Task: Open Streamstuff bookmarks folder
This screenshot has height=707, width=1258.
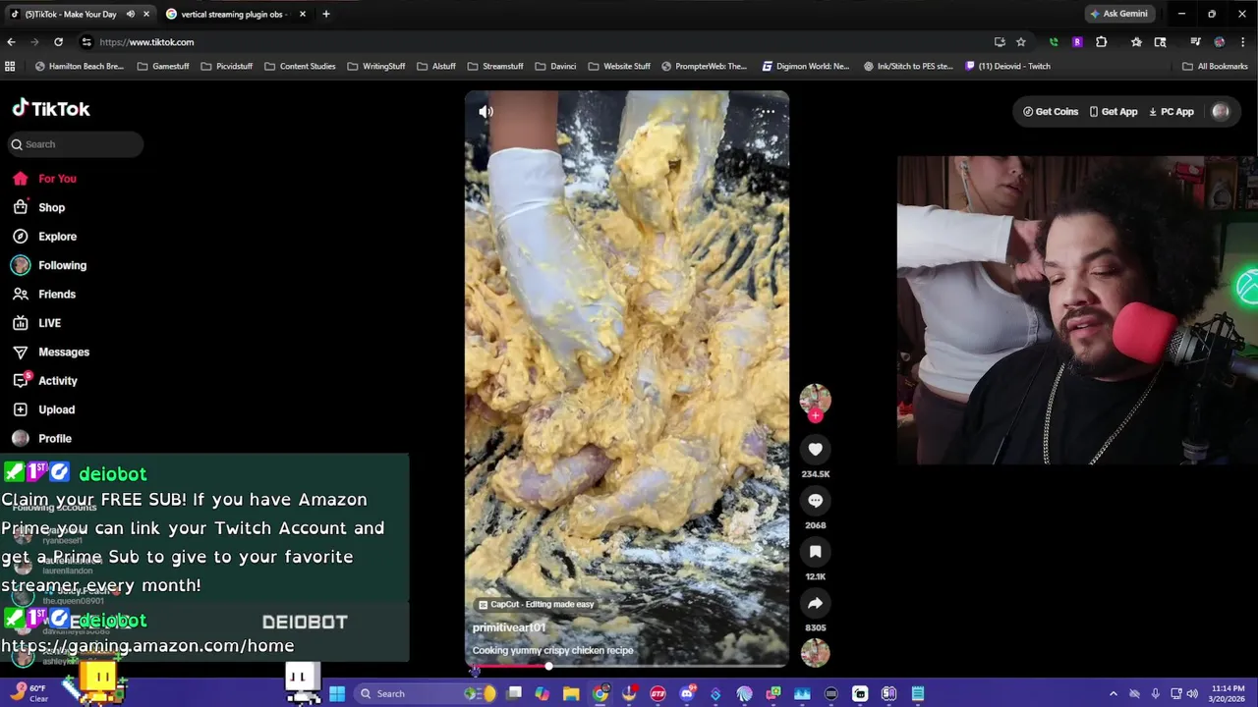Action: (x=495, y=67)
